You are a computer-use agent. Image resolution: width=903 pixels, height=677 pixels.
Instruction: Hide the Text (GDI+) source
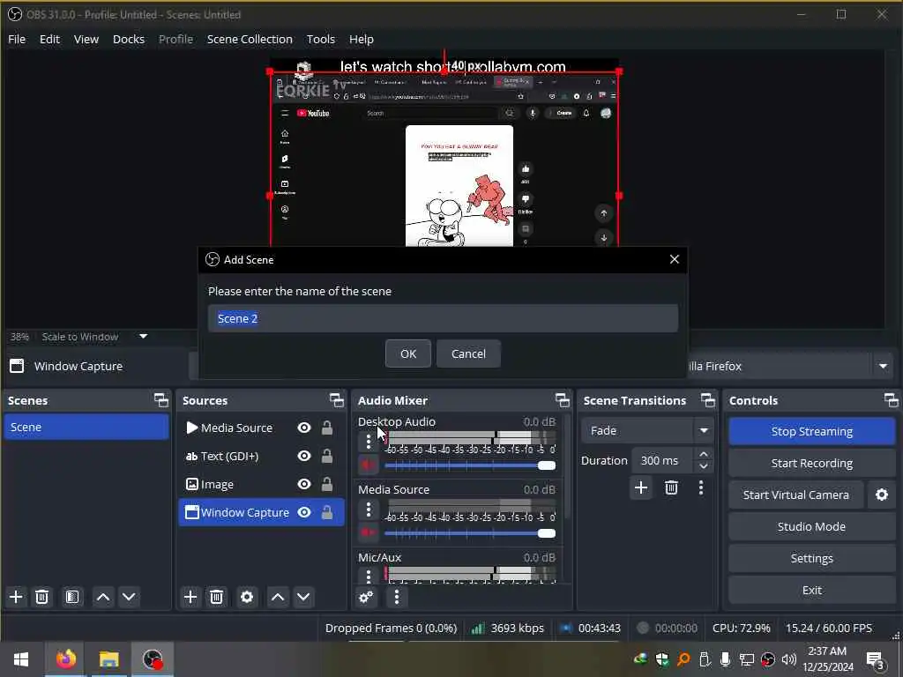tap(304, 456)
